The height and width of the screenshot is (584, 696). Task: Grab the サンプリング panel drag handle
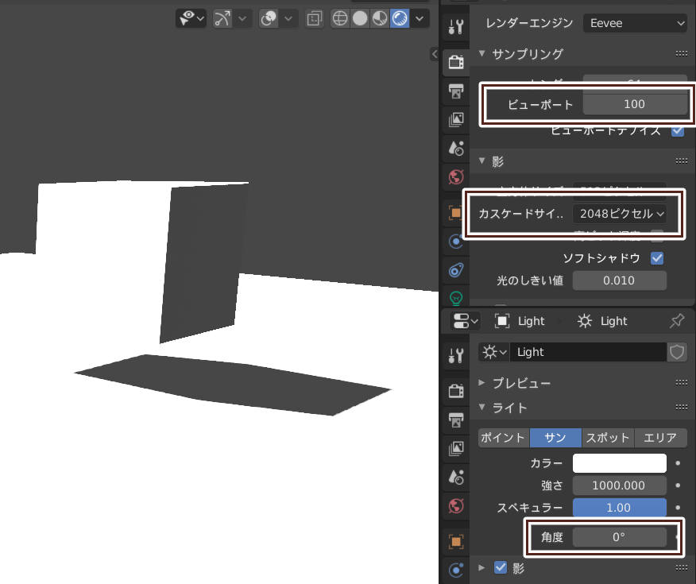682,54
